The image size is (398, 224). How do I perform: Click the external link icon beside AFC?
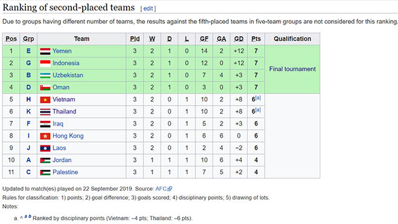point(170,189)
